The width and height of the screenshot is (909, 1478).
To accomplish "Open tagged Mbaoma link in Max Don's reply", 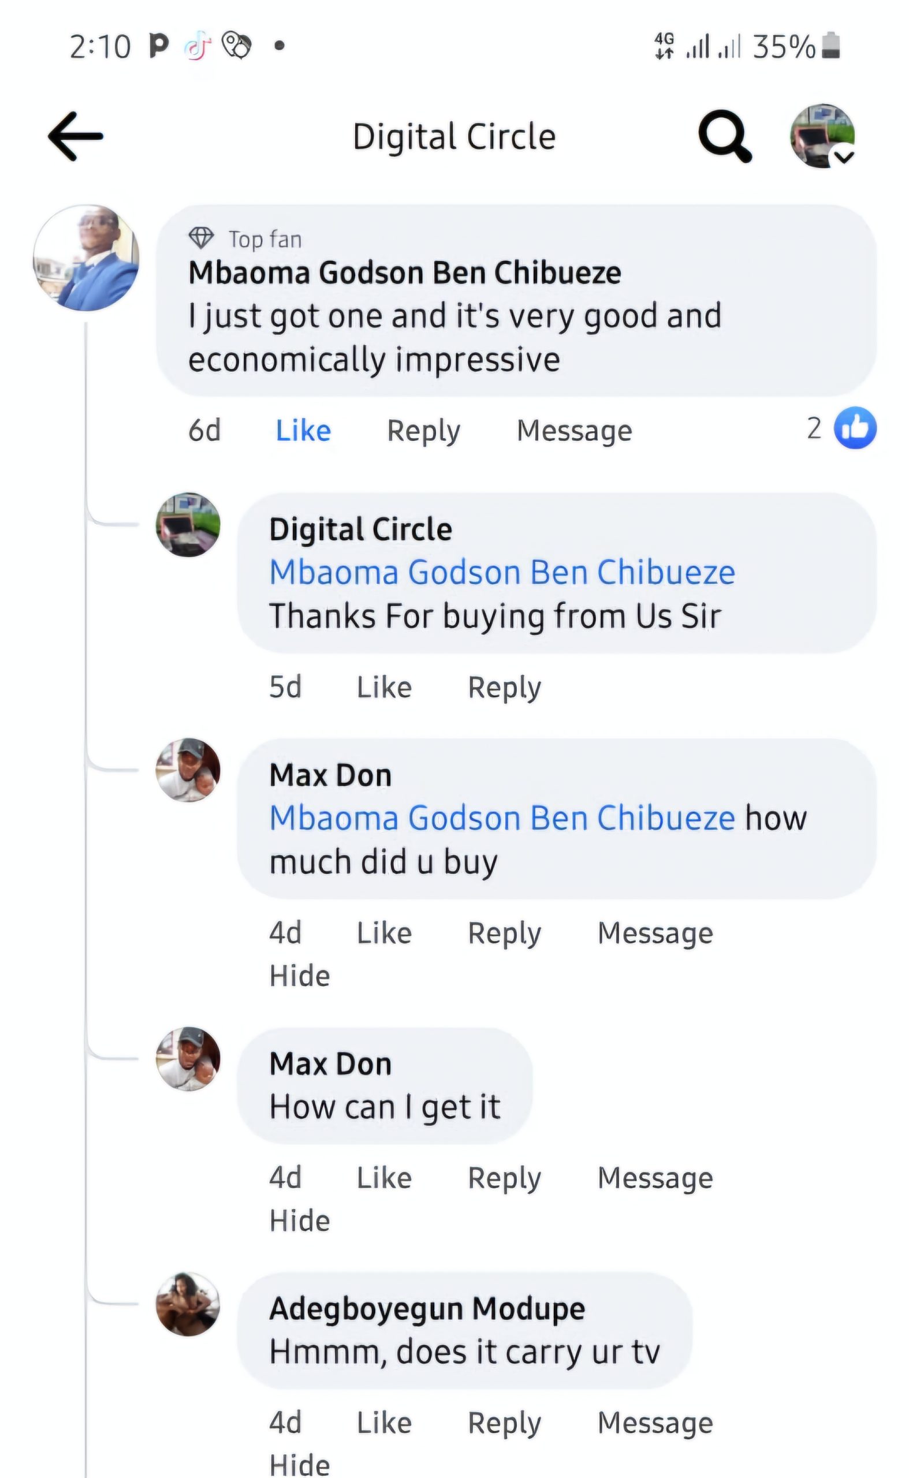I will click(502, 818).
